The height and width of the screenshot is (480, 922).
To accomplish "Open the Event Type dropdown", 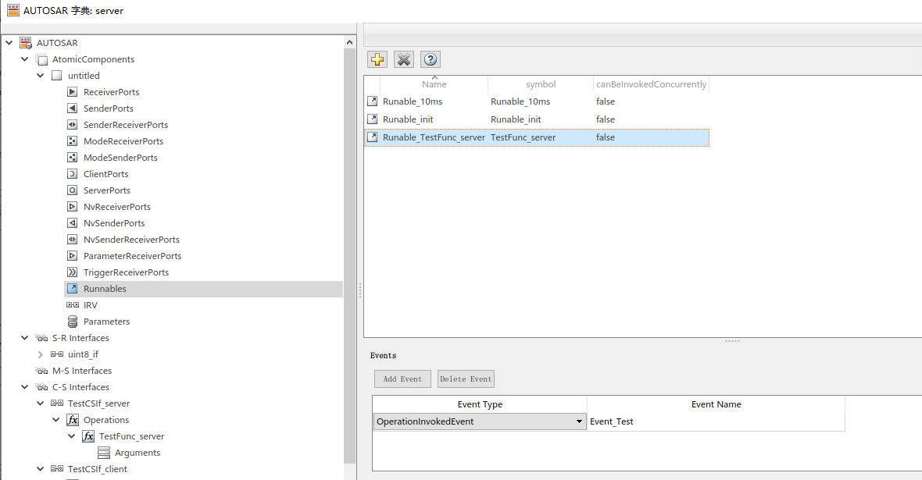I will pyautogui.click(x=578, y=421).
